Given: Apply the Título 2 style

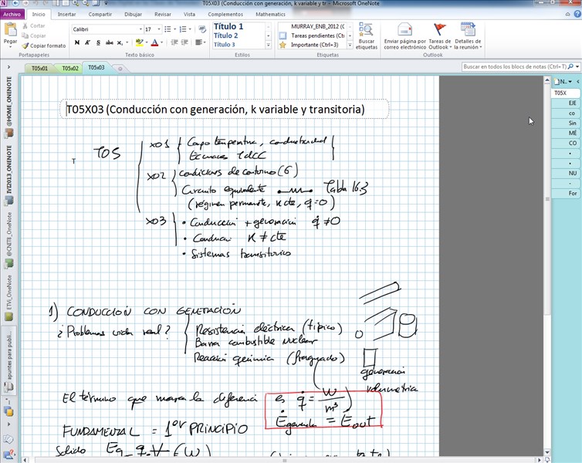Looking at the screenshot, I should [x=225, y=35].
